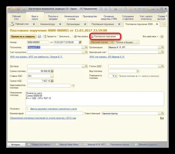
Task: Close the Номенклатура tab
Action: coord(60,24)
